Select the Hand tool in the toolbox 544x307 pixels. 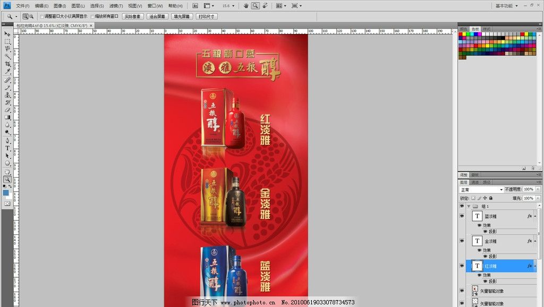point(7,172)
